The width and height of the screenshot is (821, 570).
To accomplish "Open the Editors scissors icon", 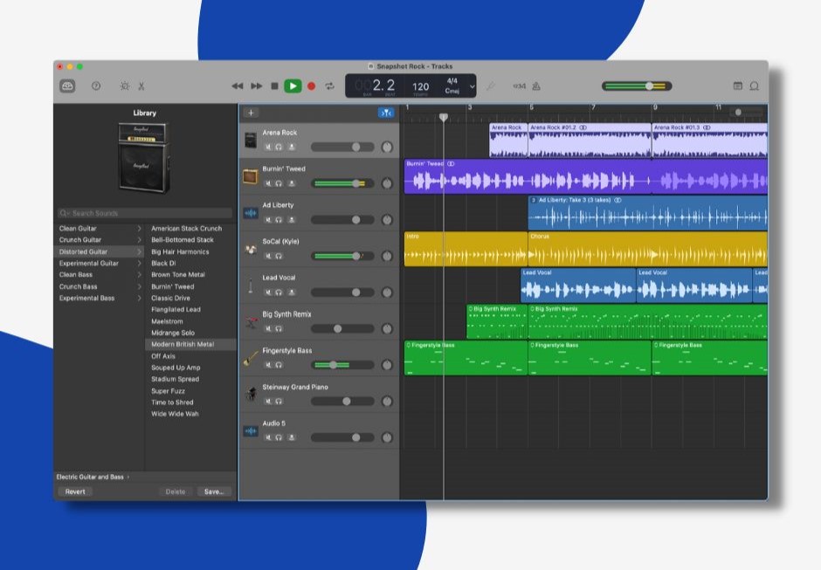I will click(x=141, y=86).
